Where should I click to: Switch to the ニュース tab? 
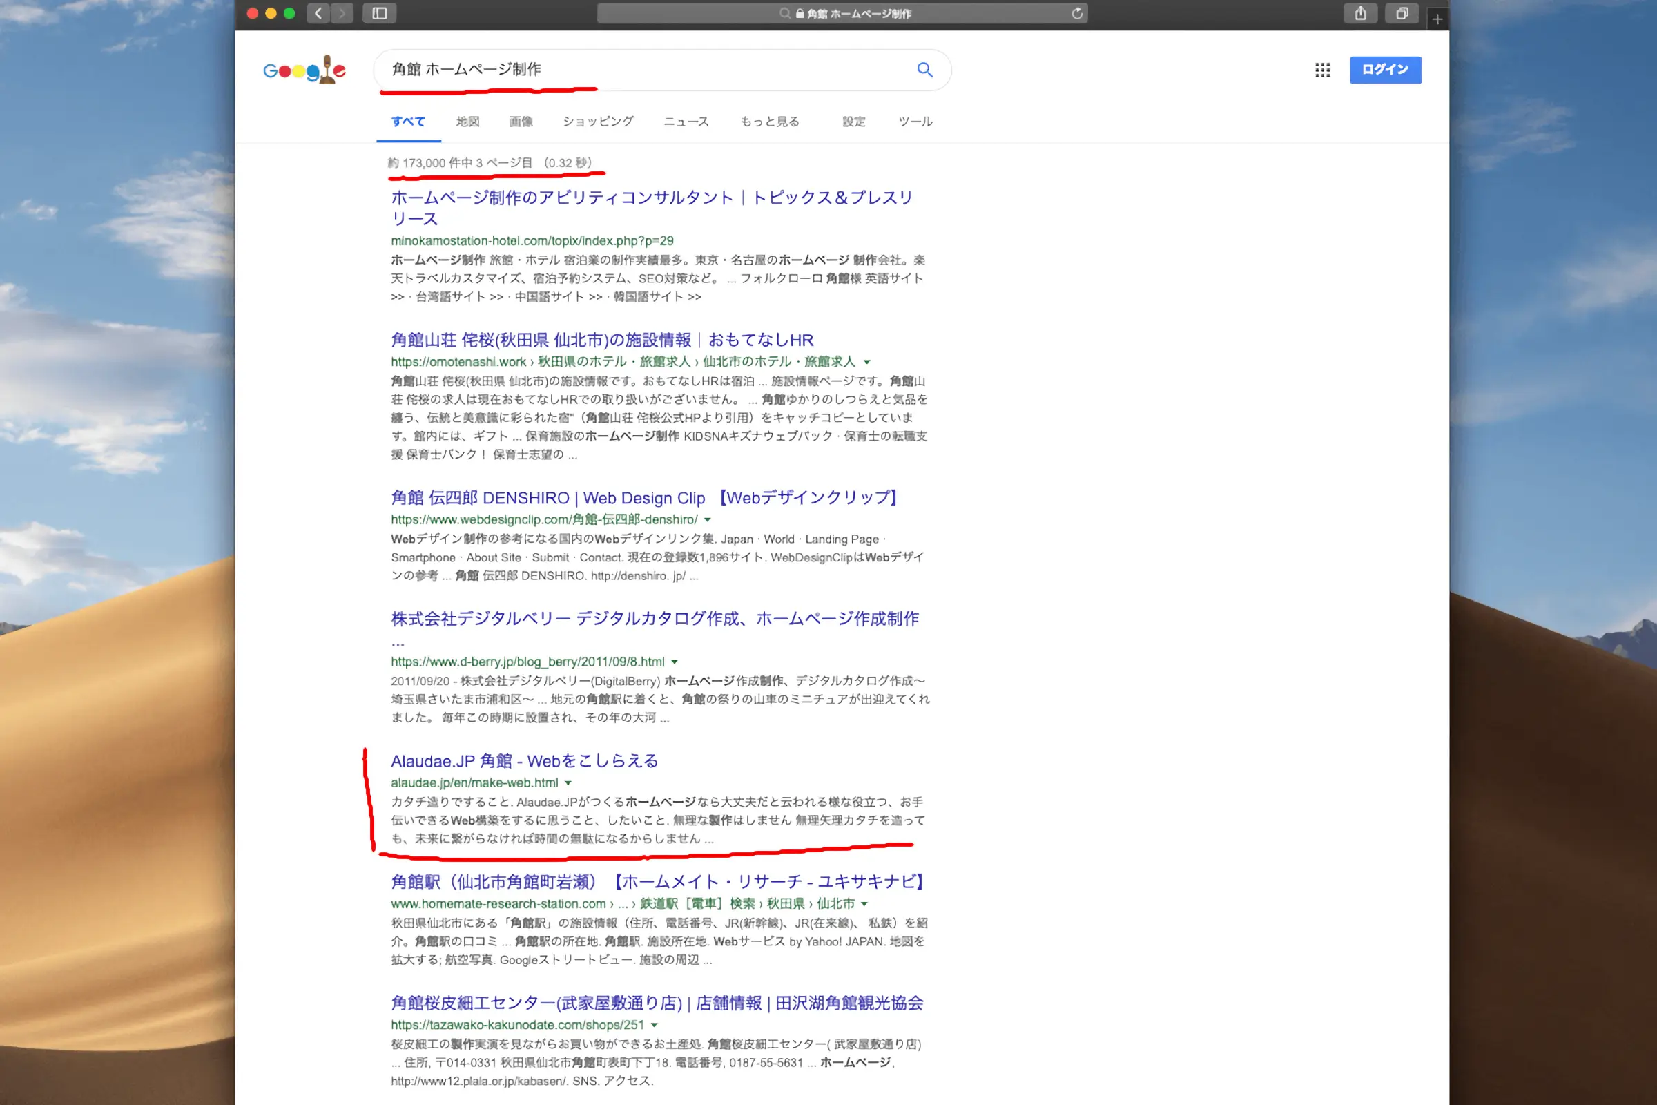[686, 122]
